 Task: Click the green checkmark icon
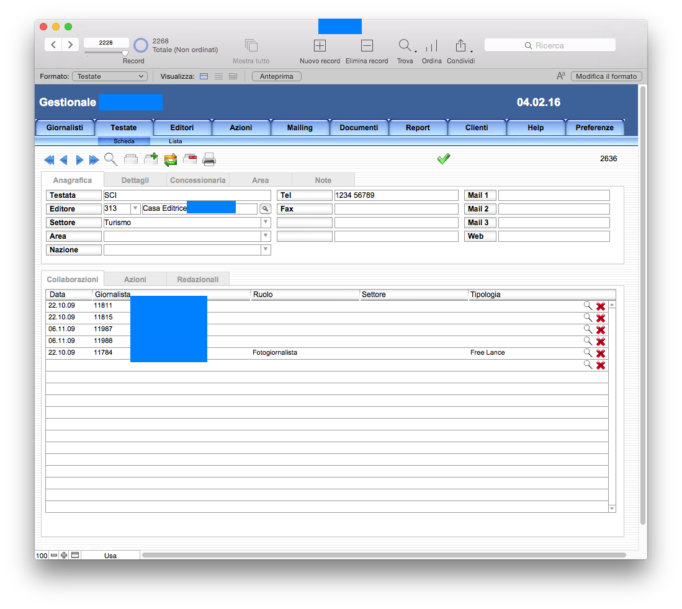(443, 159)
